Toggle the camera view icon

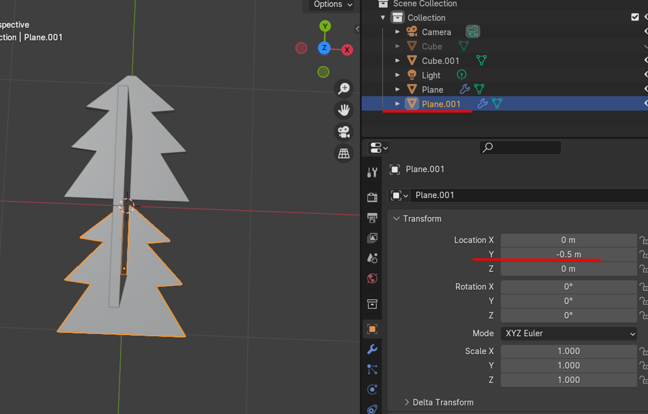344,132
